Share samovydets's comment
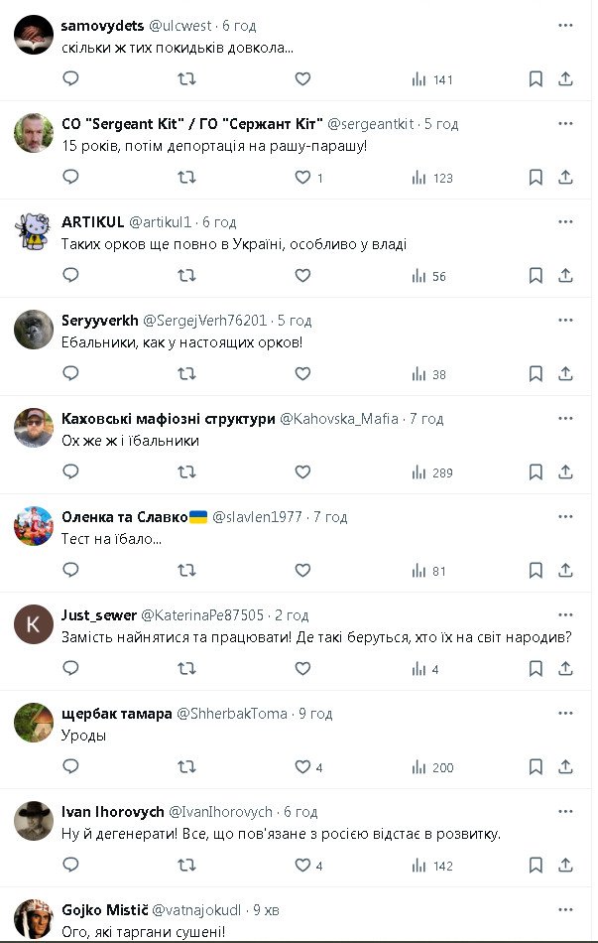Image resolution: width=598 pixels, height=943 pixels. coord(566,79)
